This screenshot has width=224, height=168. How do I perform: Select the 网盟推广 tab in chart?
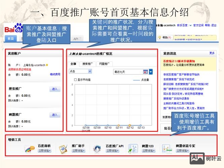click(104, 64)
